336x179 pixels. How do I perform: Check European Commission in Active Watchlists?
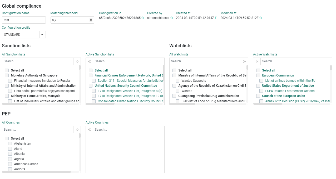click(x=258, y=75)
